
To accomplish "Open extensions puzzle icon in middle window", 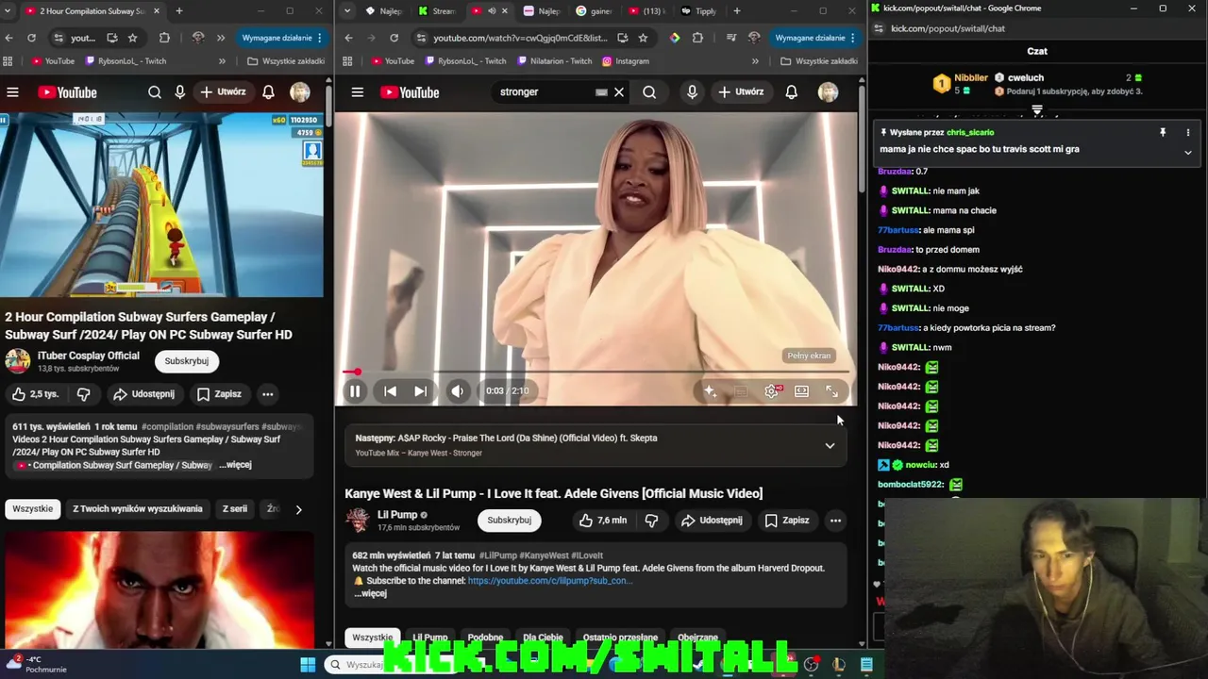I will coord(697,38).
